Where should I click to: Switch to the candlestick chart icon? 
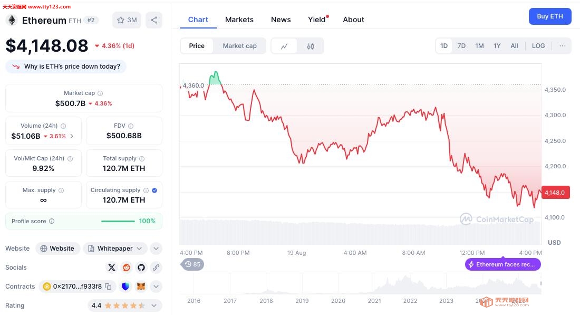click(x=311, y=46)
